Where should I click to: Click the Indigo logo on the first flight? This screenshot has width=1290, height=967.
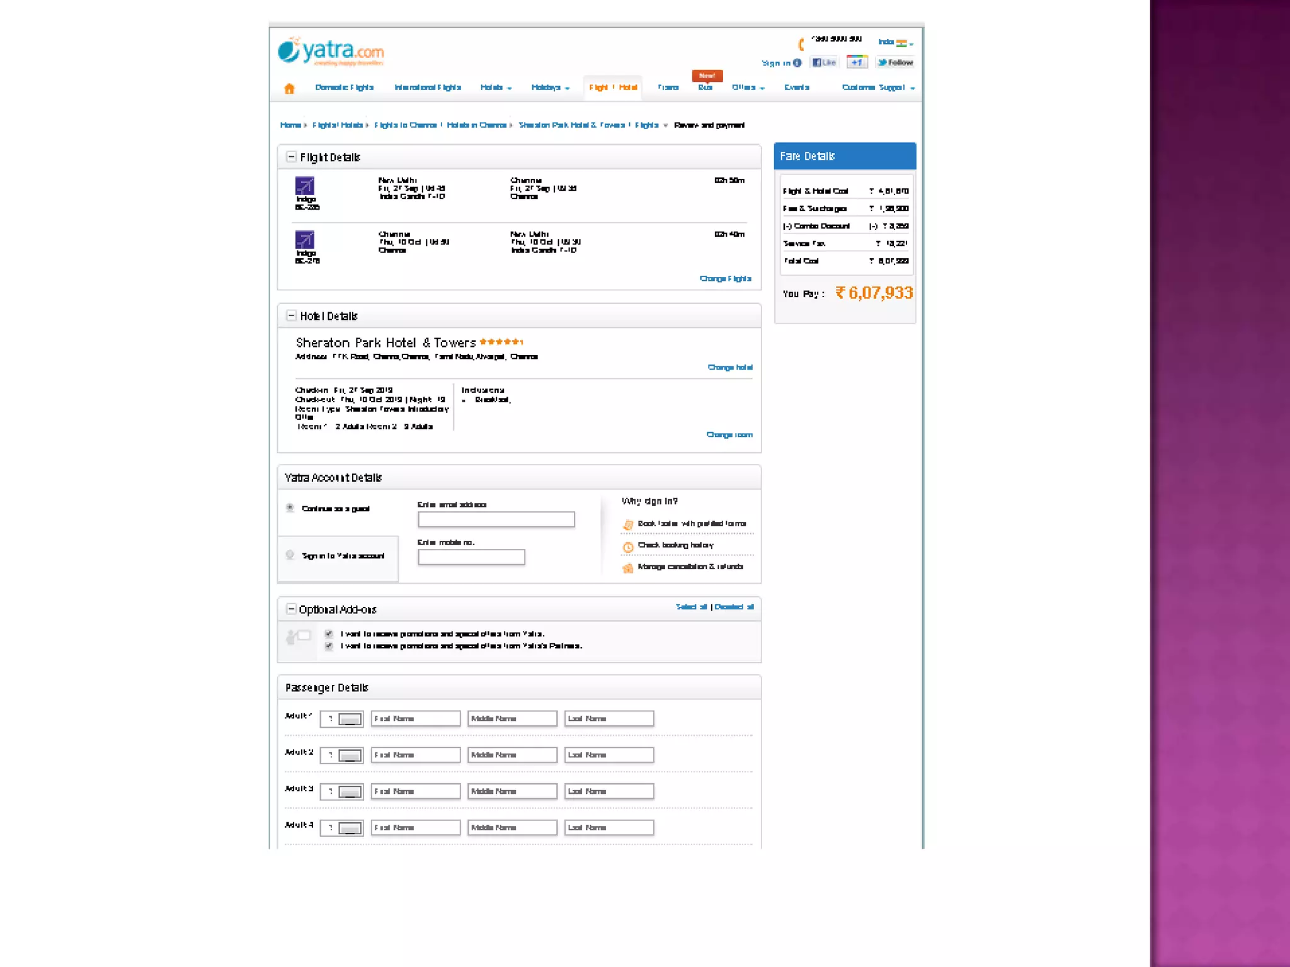pyautogui.click(x=305, y=186)
